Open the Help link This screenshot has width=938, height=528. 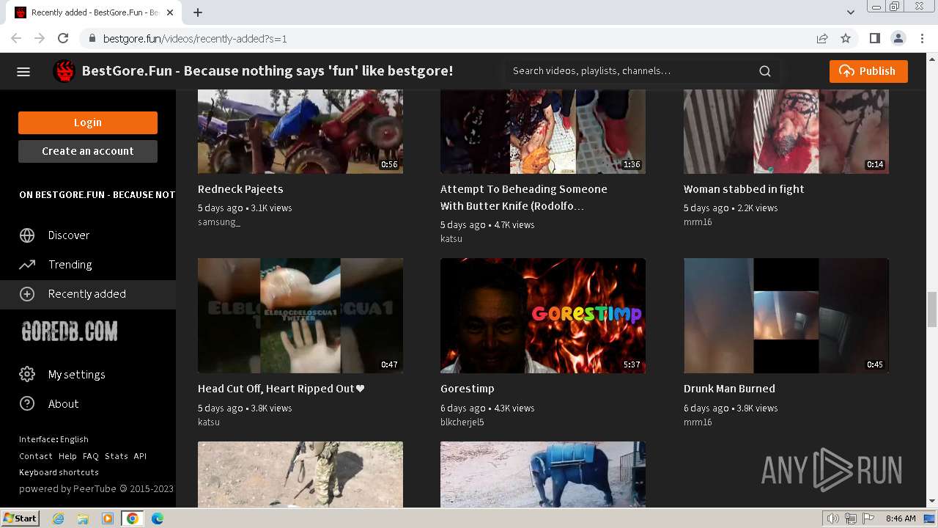67,456
